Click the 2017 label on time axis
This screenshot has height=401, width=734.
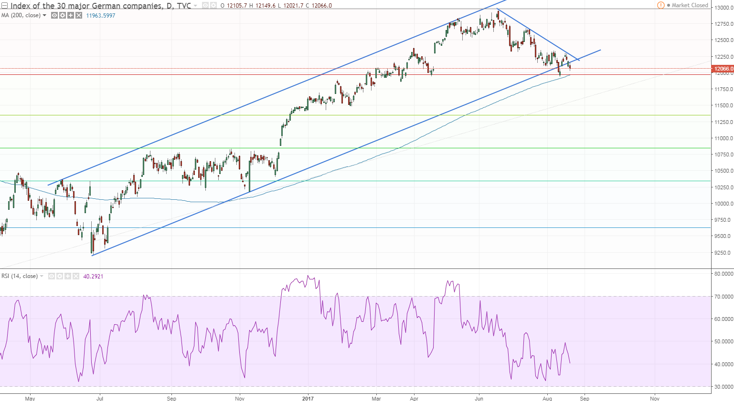click(308, 398)
